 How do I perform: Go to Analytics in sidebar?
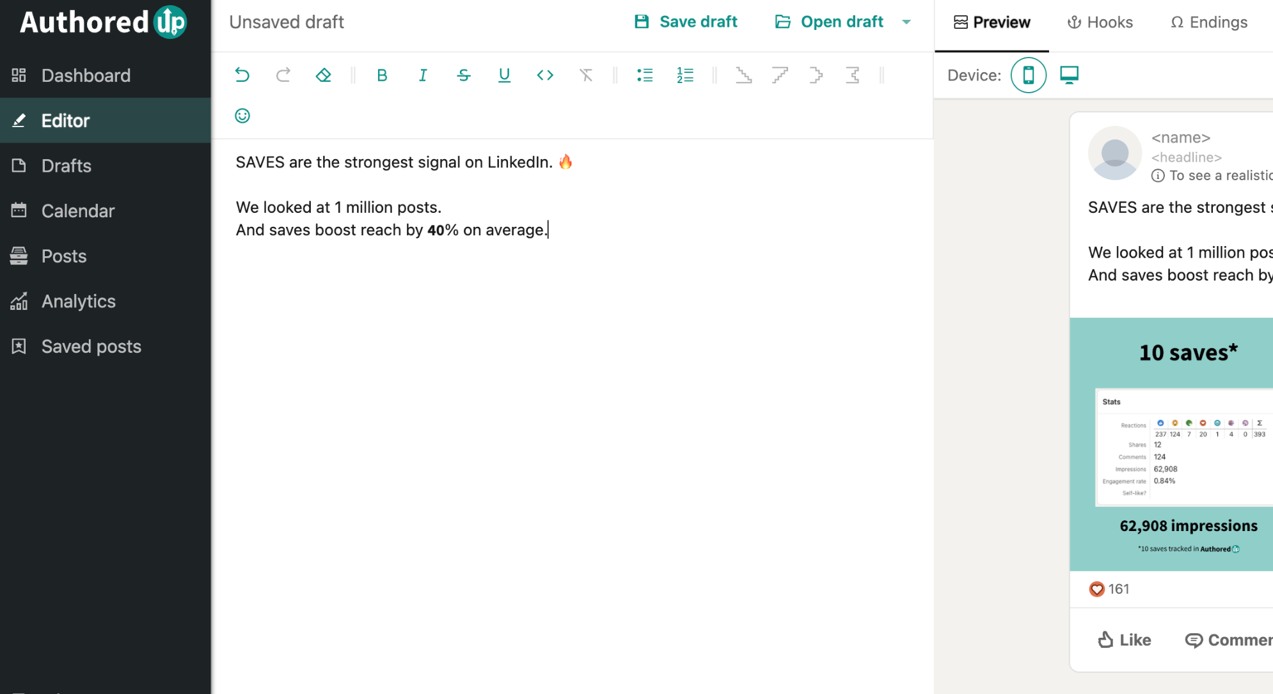(x=78, y=301)
